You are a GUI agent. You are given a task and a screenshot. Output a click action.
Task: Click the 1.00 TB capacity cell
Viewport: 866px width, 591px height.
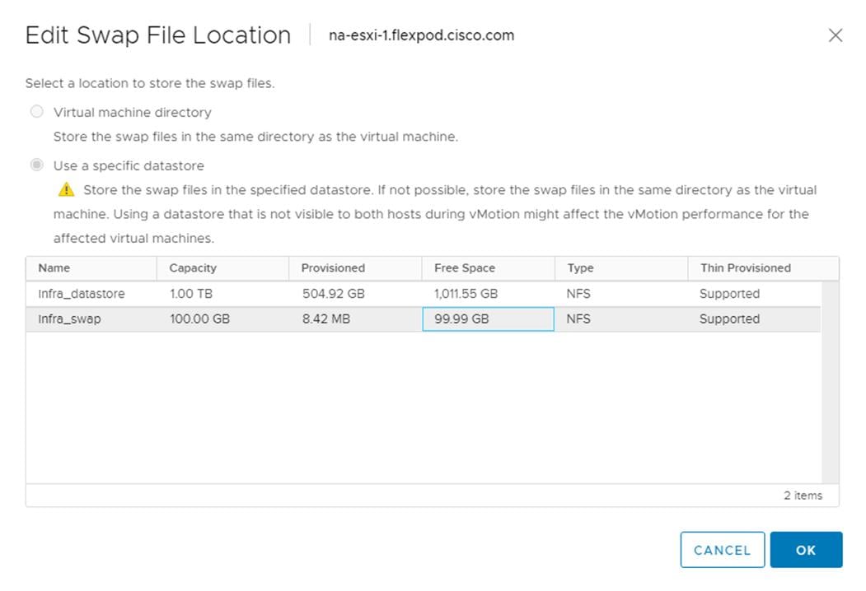[x=191, y=294]
